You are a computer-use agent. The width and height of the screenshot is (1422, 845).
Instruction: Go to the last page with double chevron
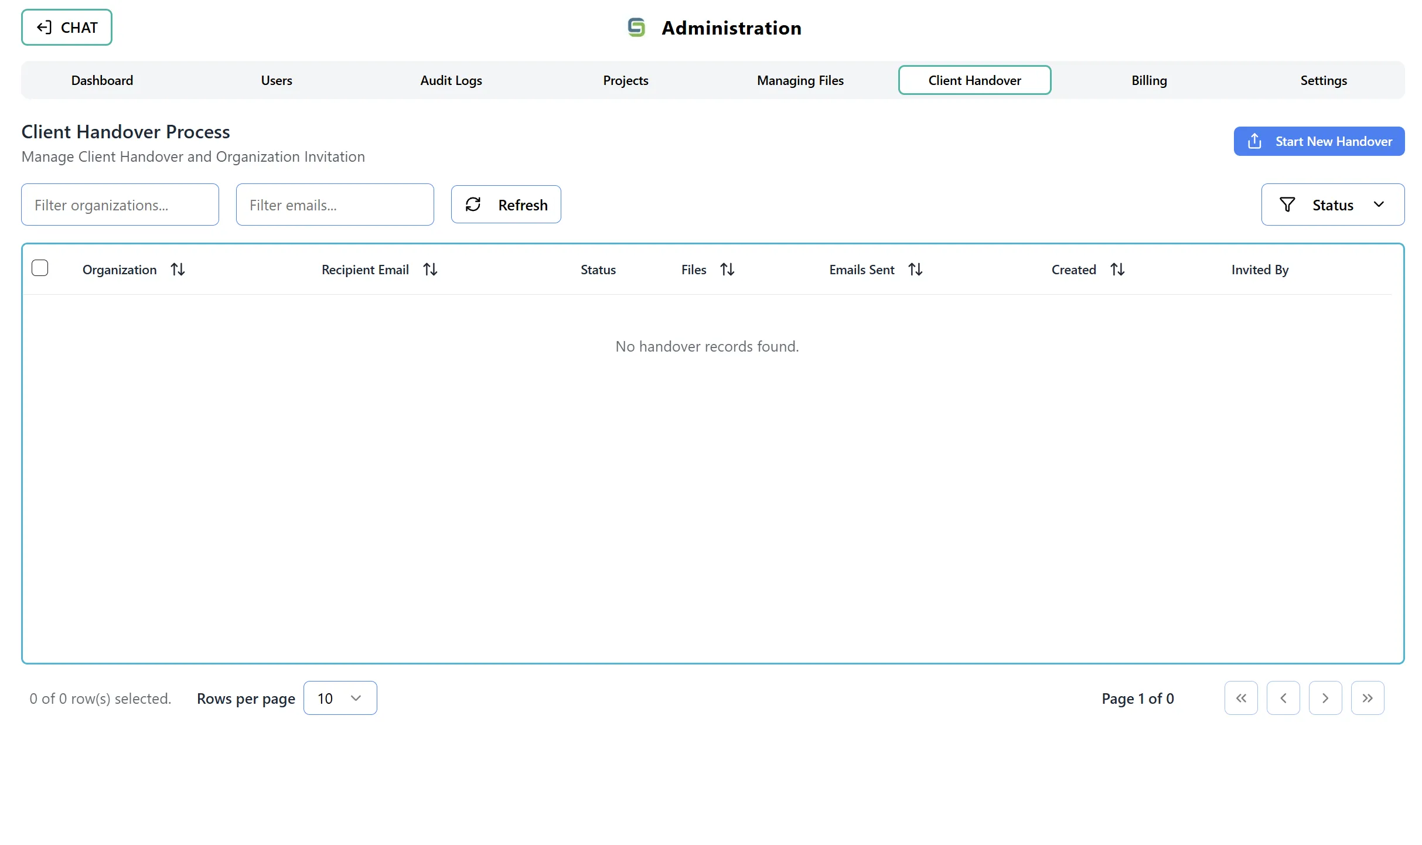pyautogui.click(x=1367, y=698)
